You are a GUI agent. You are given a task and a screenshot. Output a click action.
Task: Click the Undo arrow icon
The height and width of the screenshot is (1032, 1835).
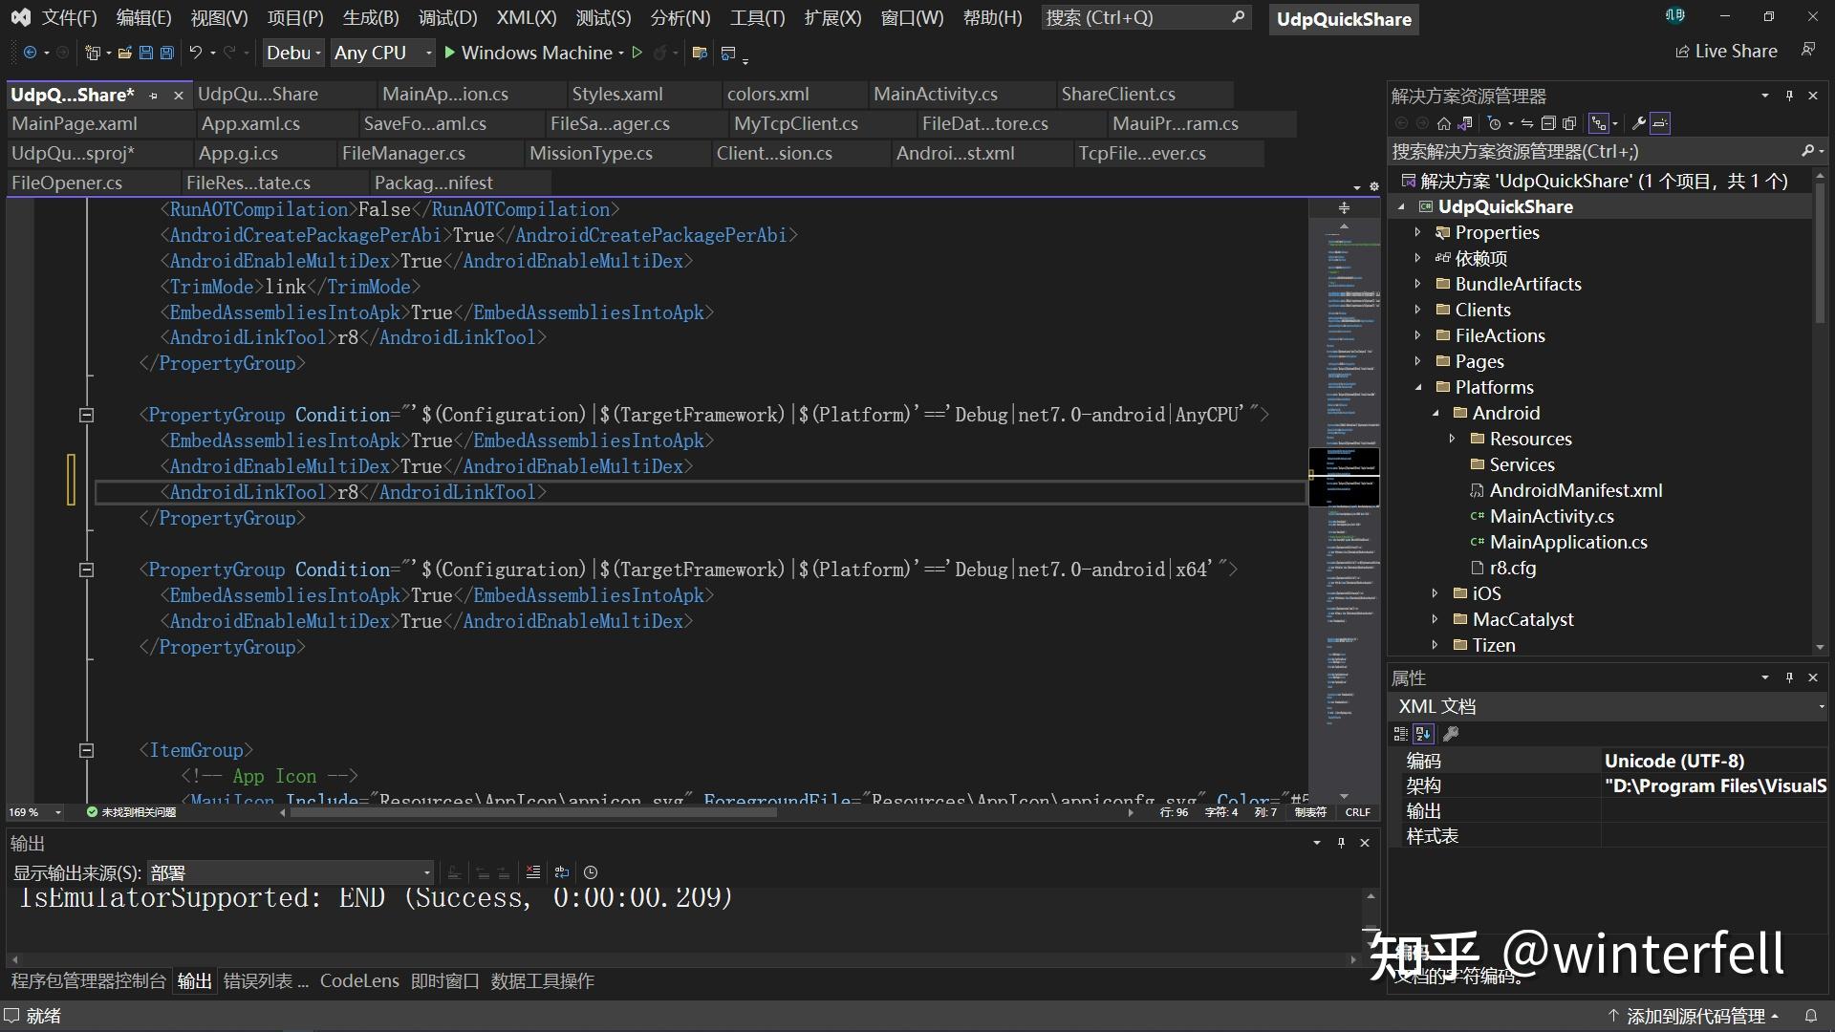[x=195, y=53]
